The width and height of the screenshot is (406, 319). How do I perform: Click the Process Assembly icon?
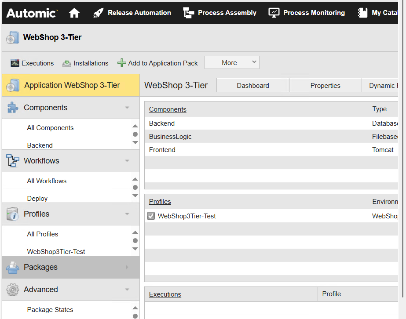click(x=188, y=13)
